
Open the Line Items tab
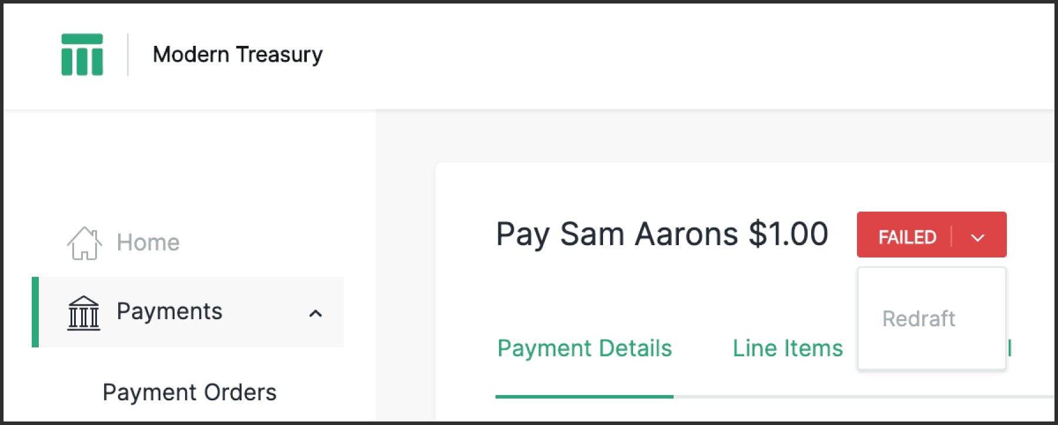click(788, 348)
